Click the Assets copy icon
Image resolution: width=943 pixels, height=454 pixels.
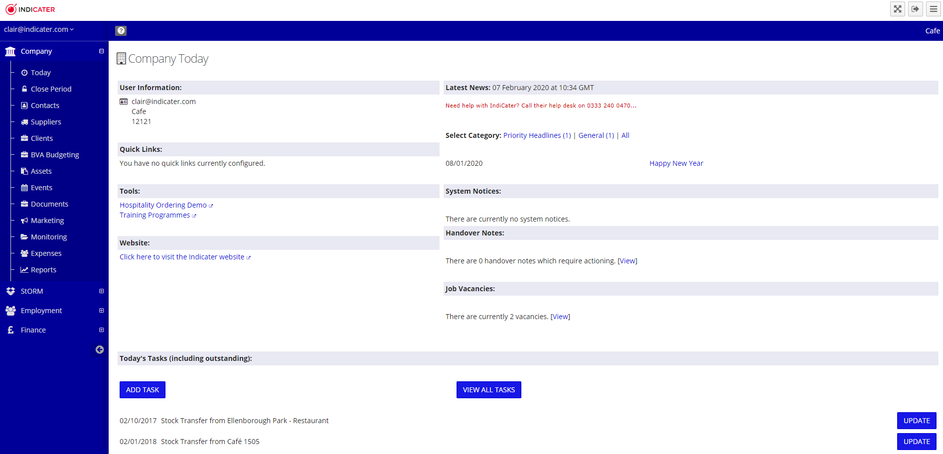tap(24, 171)
